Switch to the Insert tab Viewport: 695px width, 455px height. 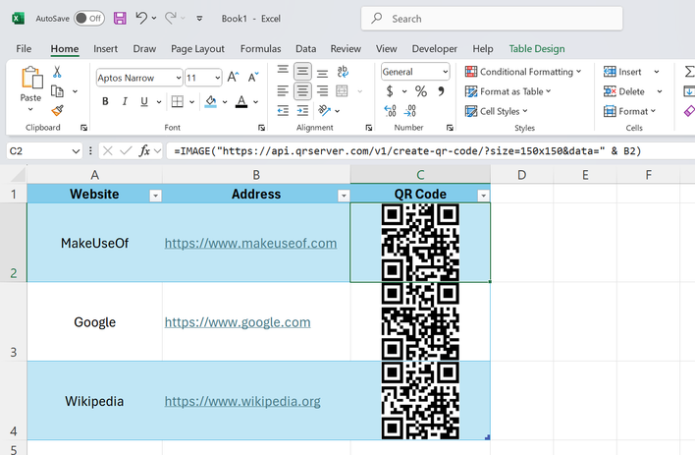pos(105,48)
